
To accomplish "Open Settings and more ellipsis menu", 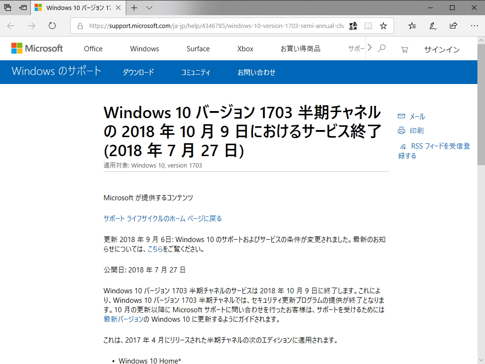I will pos(474,26).
